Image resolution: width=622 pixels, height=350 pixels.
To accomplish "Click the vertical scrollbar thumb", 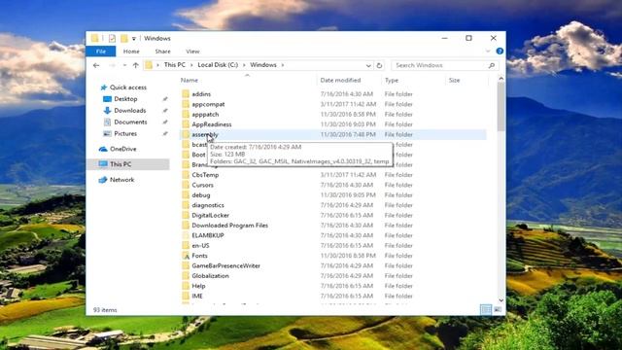I will click(501, 107).
